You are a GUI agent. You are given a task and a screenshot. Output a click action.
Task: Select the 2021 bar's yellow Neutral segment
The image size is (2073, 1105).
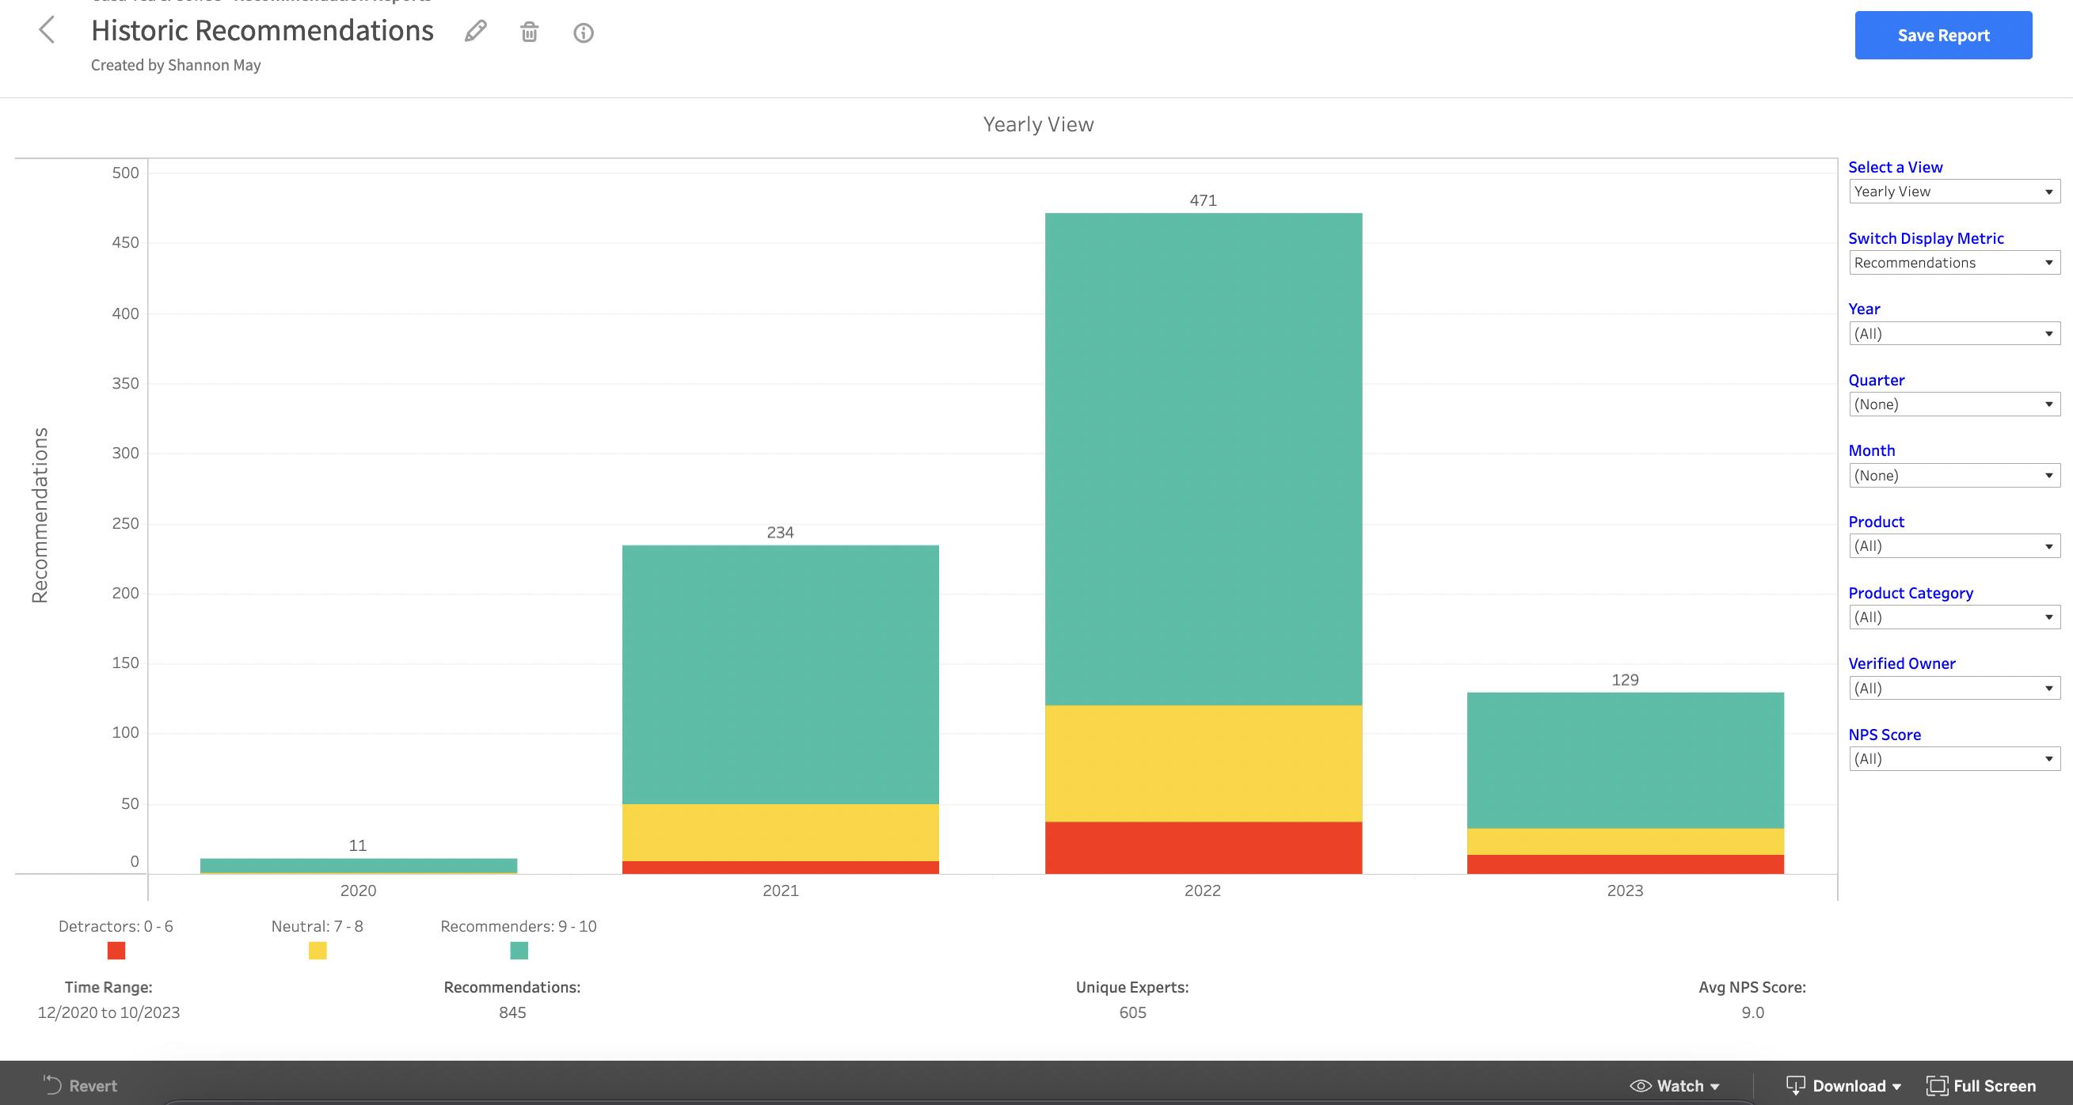(780, 833)
